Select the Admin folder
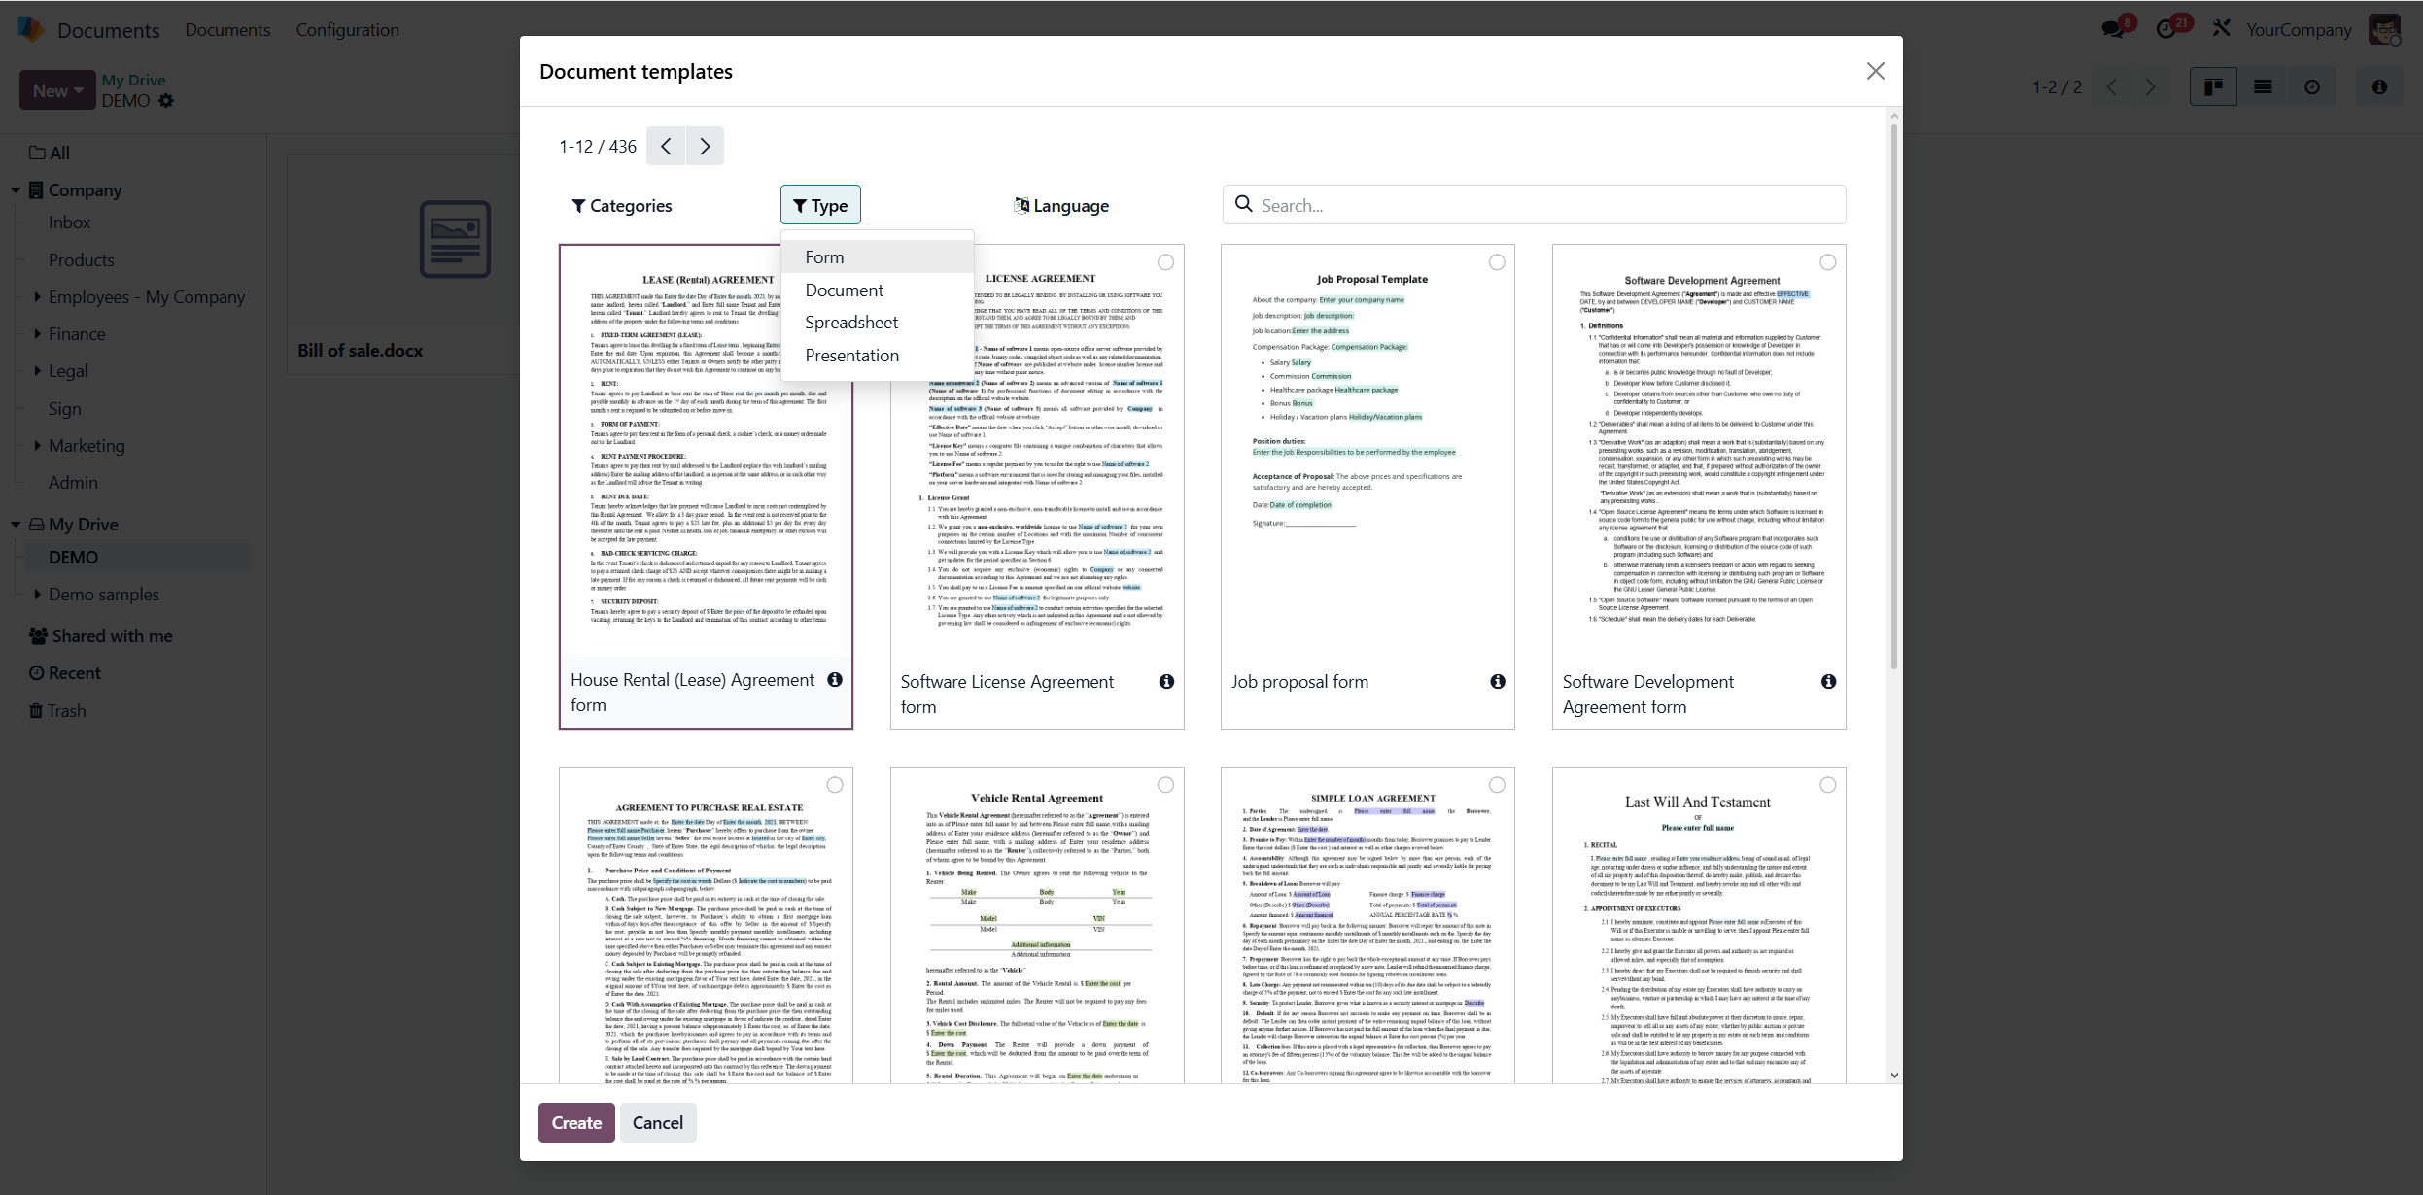Image resolution: width=2423 pixels, height=1195 pixels. [73, 482]
